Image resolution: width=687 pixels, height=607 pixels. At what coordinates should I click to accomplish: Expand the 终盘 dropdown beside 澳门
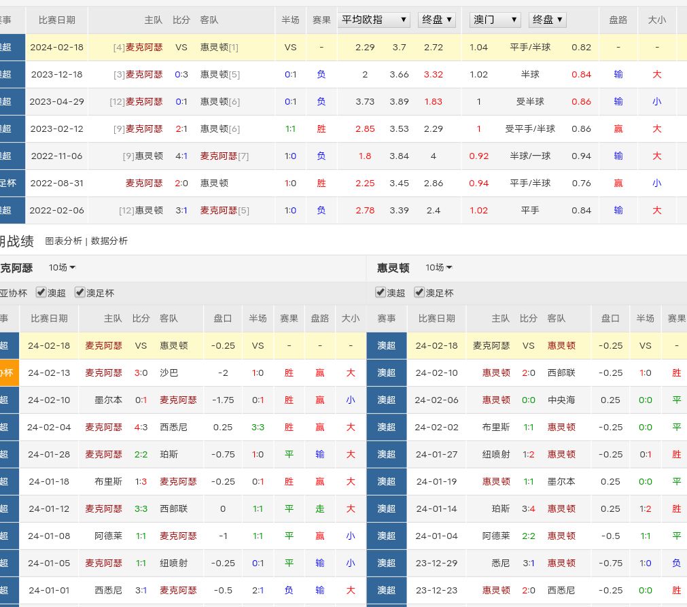click(x=547, y=20)
